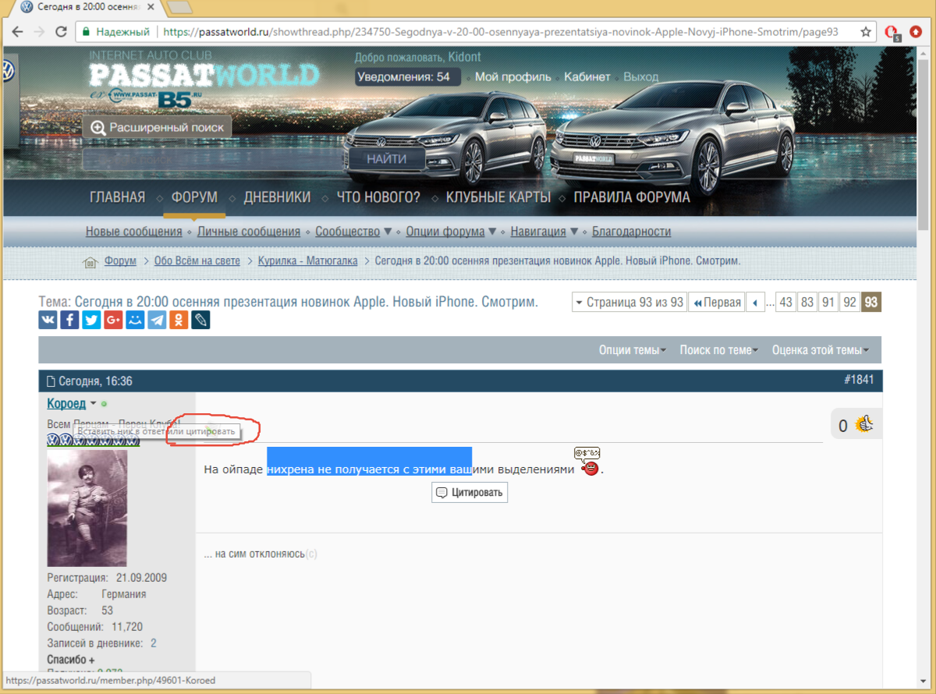
Task: Open the diary entries count 2 link
Action: 154,643
